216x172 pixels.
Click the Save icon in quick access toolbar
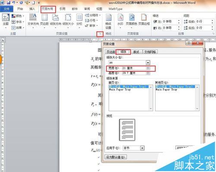point(9,3)
